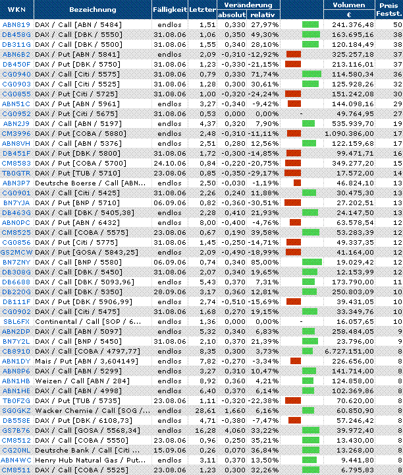Select Fälligkeit date 28.09.06

tap(170, 292)
